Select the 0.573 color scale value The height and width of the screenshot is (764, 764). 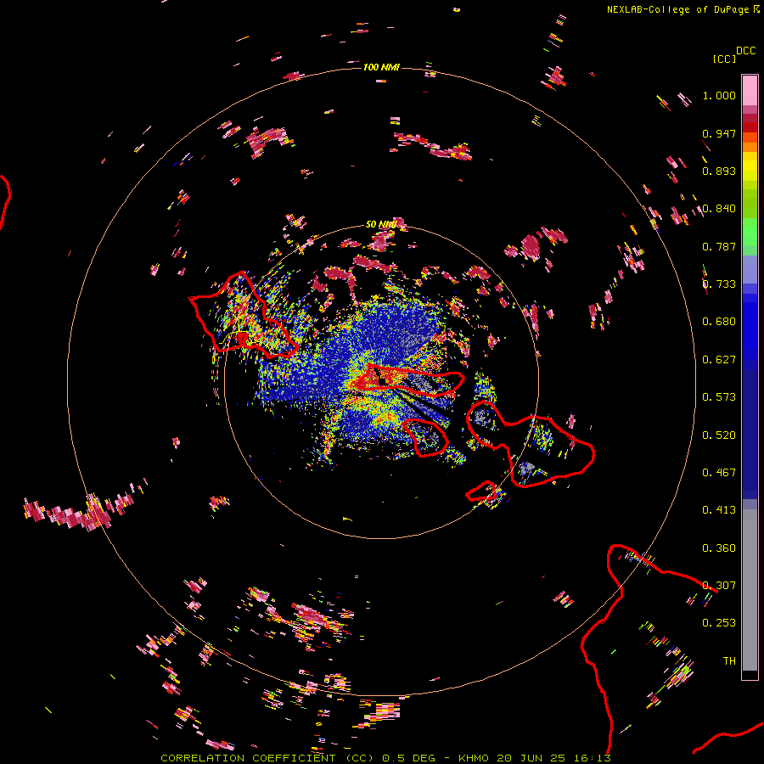pos(719,397)
